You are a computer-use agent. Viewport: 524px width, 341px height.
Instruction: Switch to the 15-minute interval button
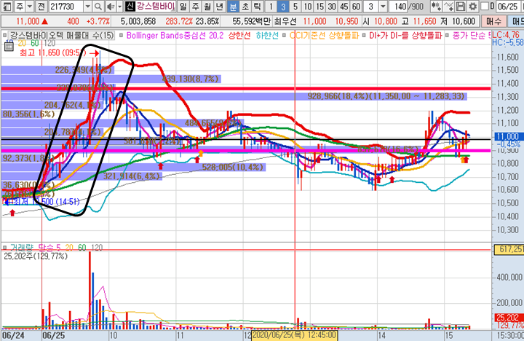319,7
